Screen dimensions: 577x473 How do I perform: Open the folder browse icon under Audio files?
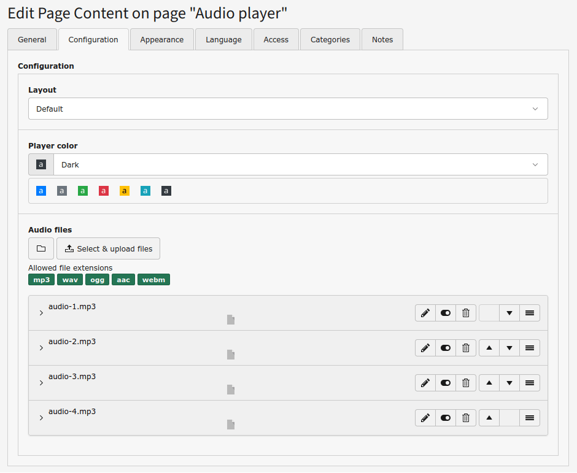coord(41,248)
